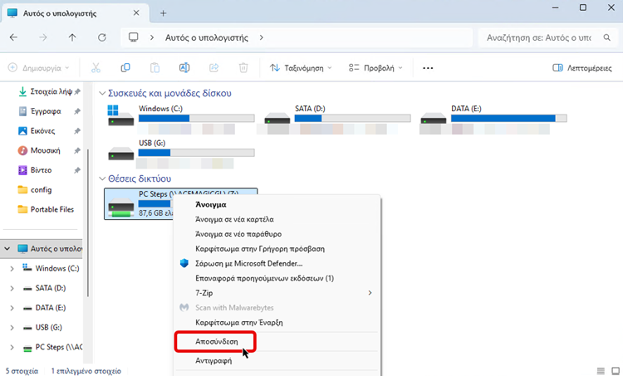Add a new tab with plus button
The width and height of the screenshot is (623, 376).
(x=163, y=13)
